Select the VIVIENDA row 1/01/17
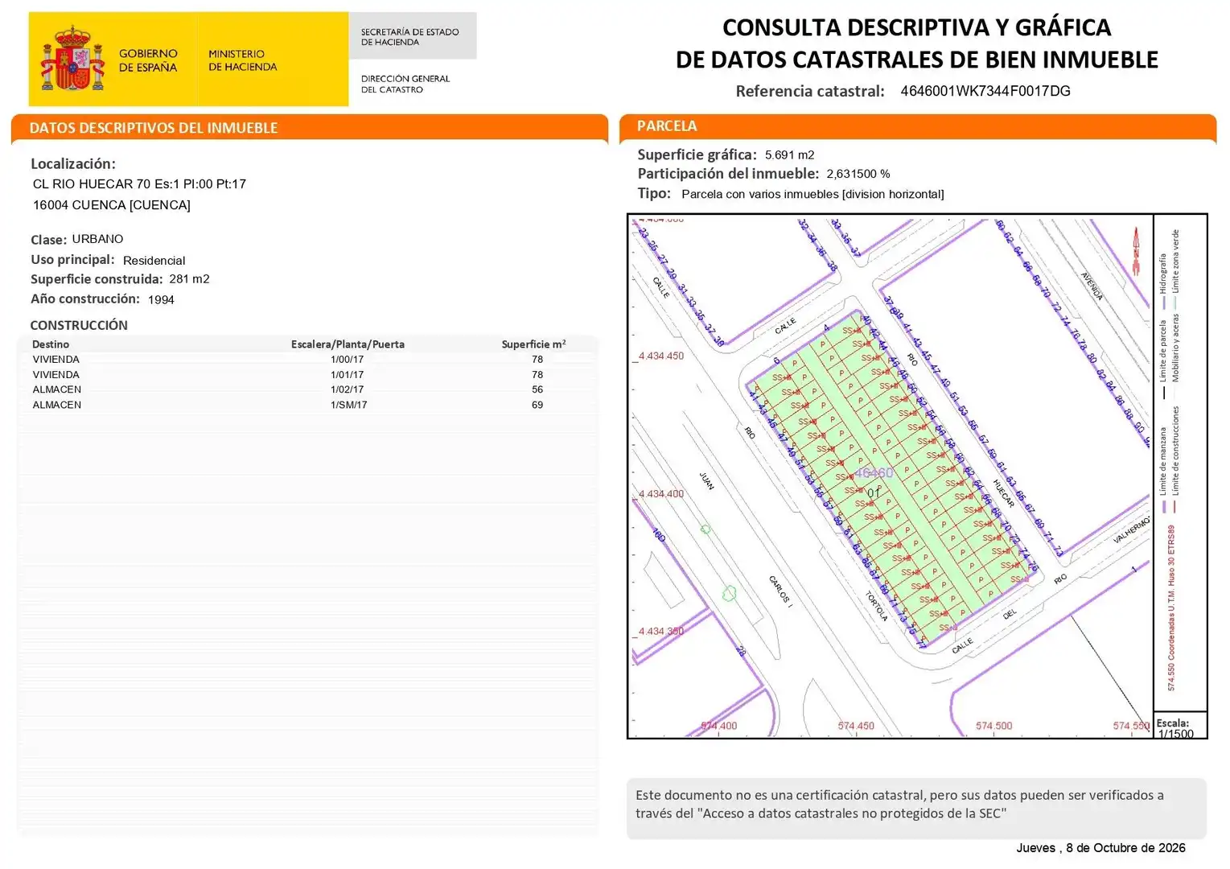1230x869 pixels. [x=306, y=375]
